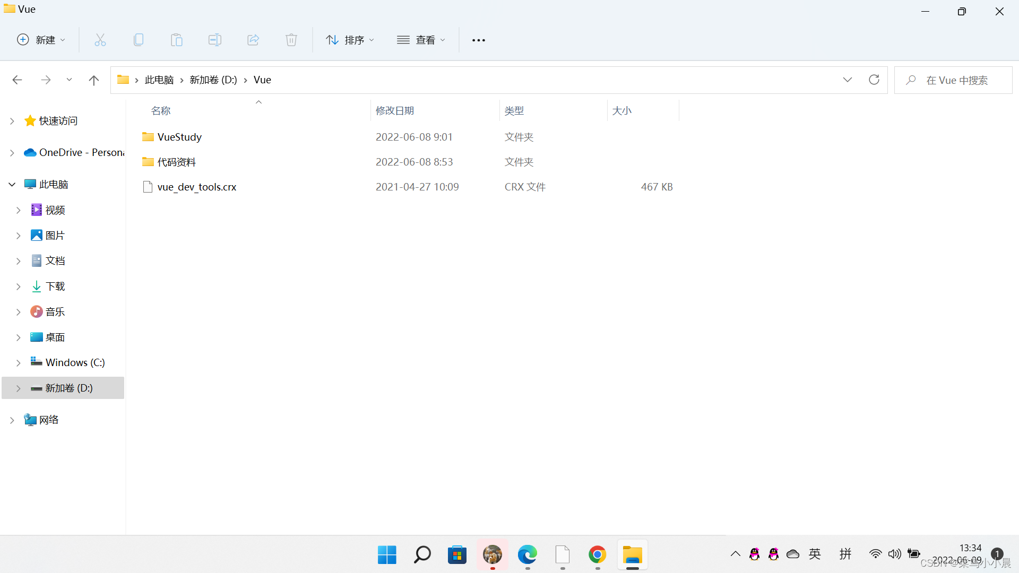Click the battery status tray icon
This screenshot has width=1019, height=573.
coord(914,554)
